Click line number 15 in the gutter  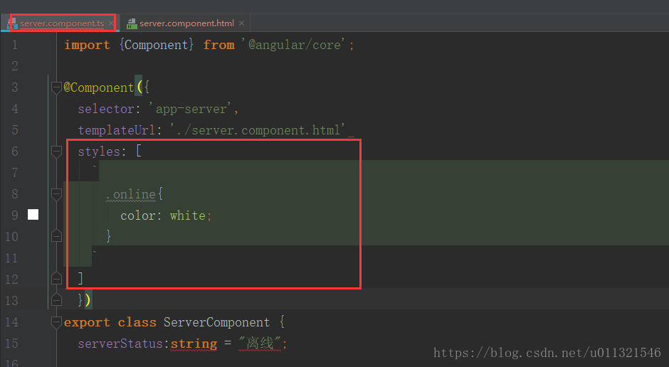click(x=11, y=344)
